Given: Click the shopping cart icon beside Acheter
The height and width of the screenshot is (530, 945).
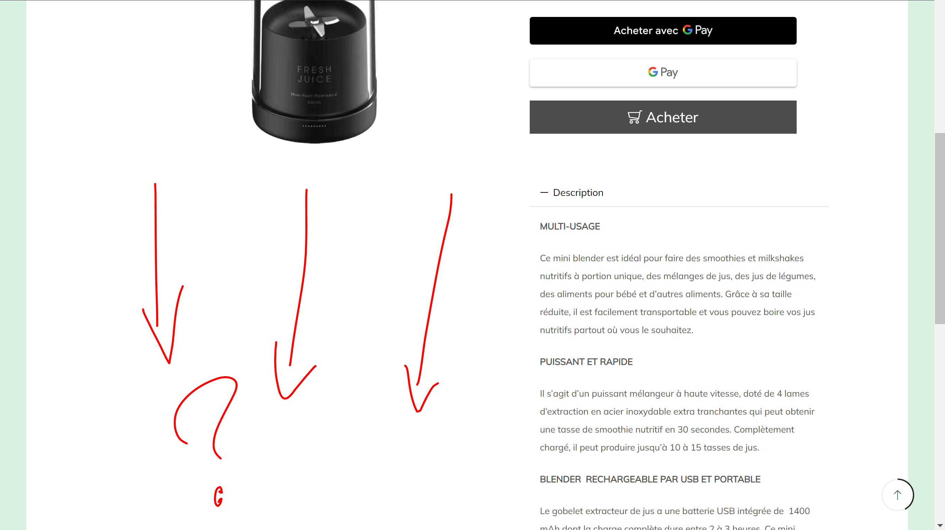Looking at the screenshot, I should (634, 117).
